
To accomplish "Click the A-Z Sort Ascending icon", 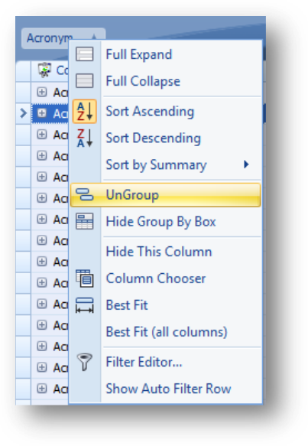I will pyautogui.click(x=84, y=111).
